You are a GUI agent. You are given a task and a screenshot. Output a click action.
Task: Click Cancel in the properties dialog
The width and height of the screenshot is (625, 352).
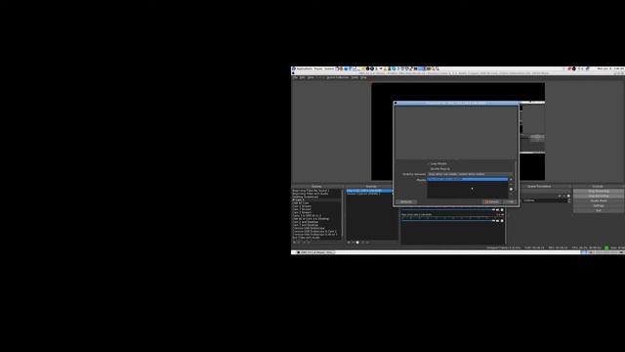[492, 202]
